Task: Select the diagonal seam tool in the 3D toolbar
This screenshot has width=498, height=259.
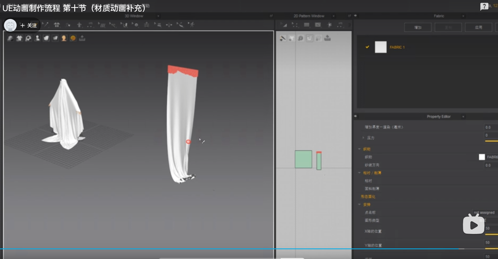Action: click(180, 25)
